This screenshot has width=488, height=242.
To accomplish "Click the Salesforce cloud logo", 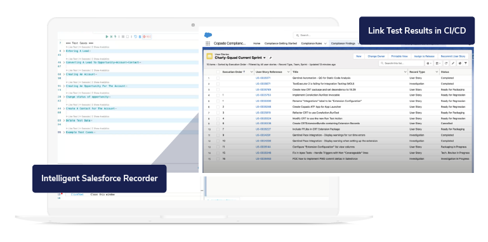I will pos(208,35).
